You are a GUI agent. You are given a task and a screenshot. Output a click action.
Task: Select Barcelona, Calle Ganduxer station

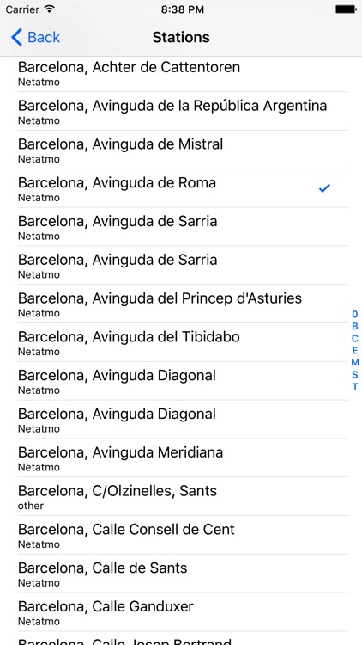183,612
